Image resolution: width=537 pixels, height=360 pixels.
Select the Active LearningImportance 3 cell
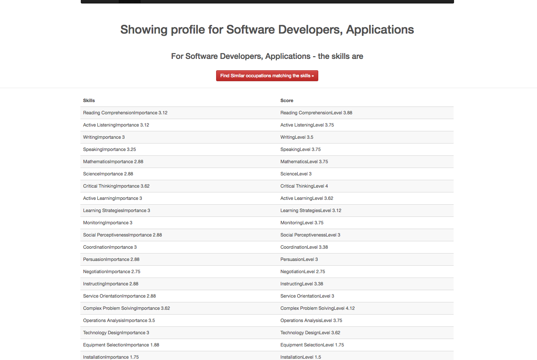click(x=179, y=198)
